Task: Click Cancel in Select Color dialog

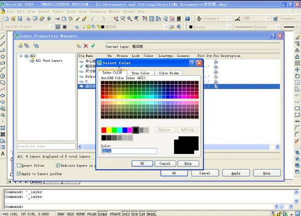Action: coord(165,163)
